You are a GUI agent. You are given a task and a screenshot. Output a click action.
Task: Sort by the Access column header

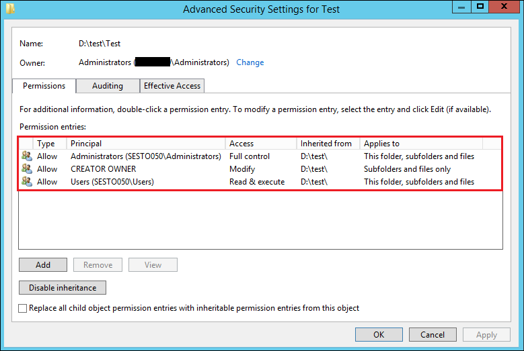261,144
